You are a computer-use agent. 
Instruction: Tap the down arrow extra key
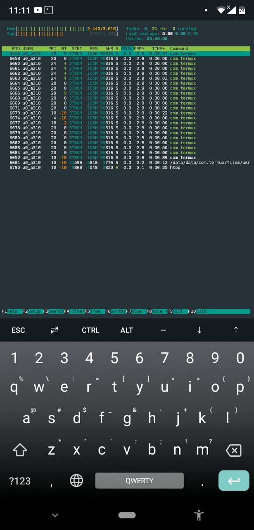[199, 330]
